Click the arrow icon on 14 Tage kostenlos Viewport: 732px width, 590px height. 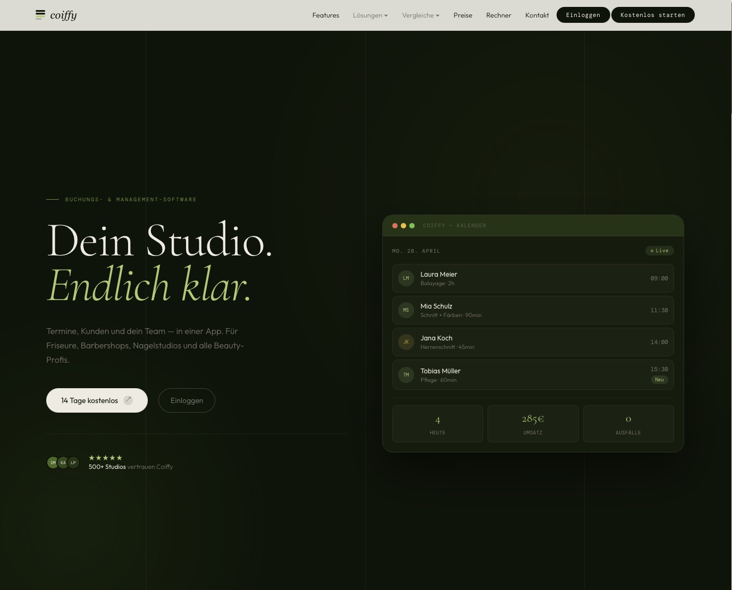pos(128,400)
